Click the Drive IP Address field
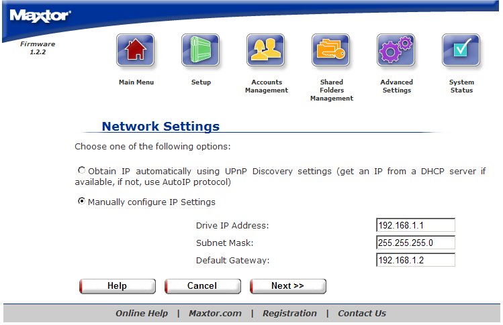503x325 pixels. [x=416, y=225]
